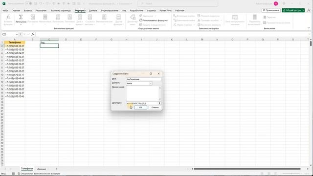This screenshot has width=313, height=176.
Task: Expand the AutoSum dropdown arrow
Action: pos(21,24)
